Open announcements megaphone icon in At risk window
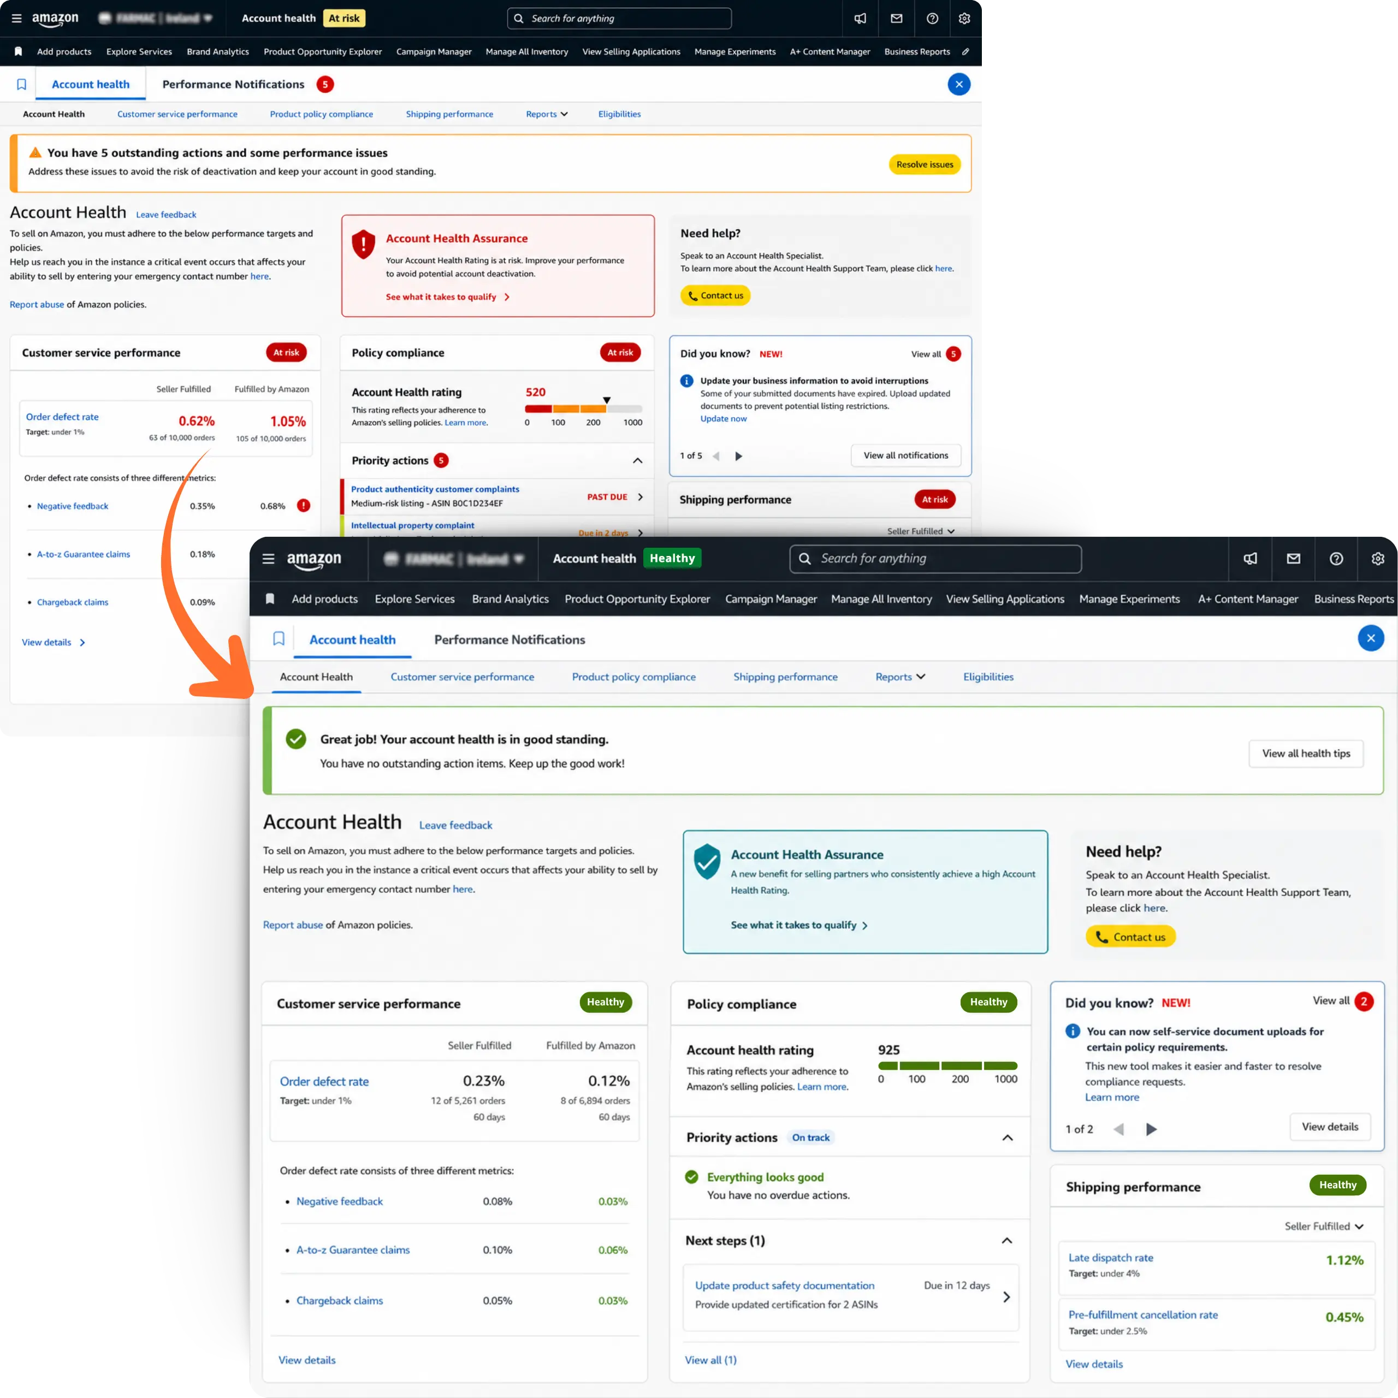Viewport: 1398px width, 1398px height. click(x=860, y=18)
